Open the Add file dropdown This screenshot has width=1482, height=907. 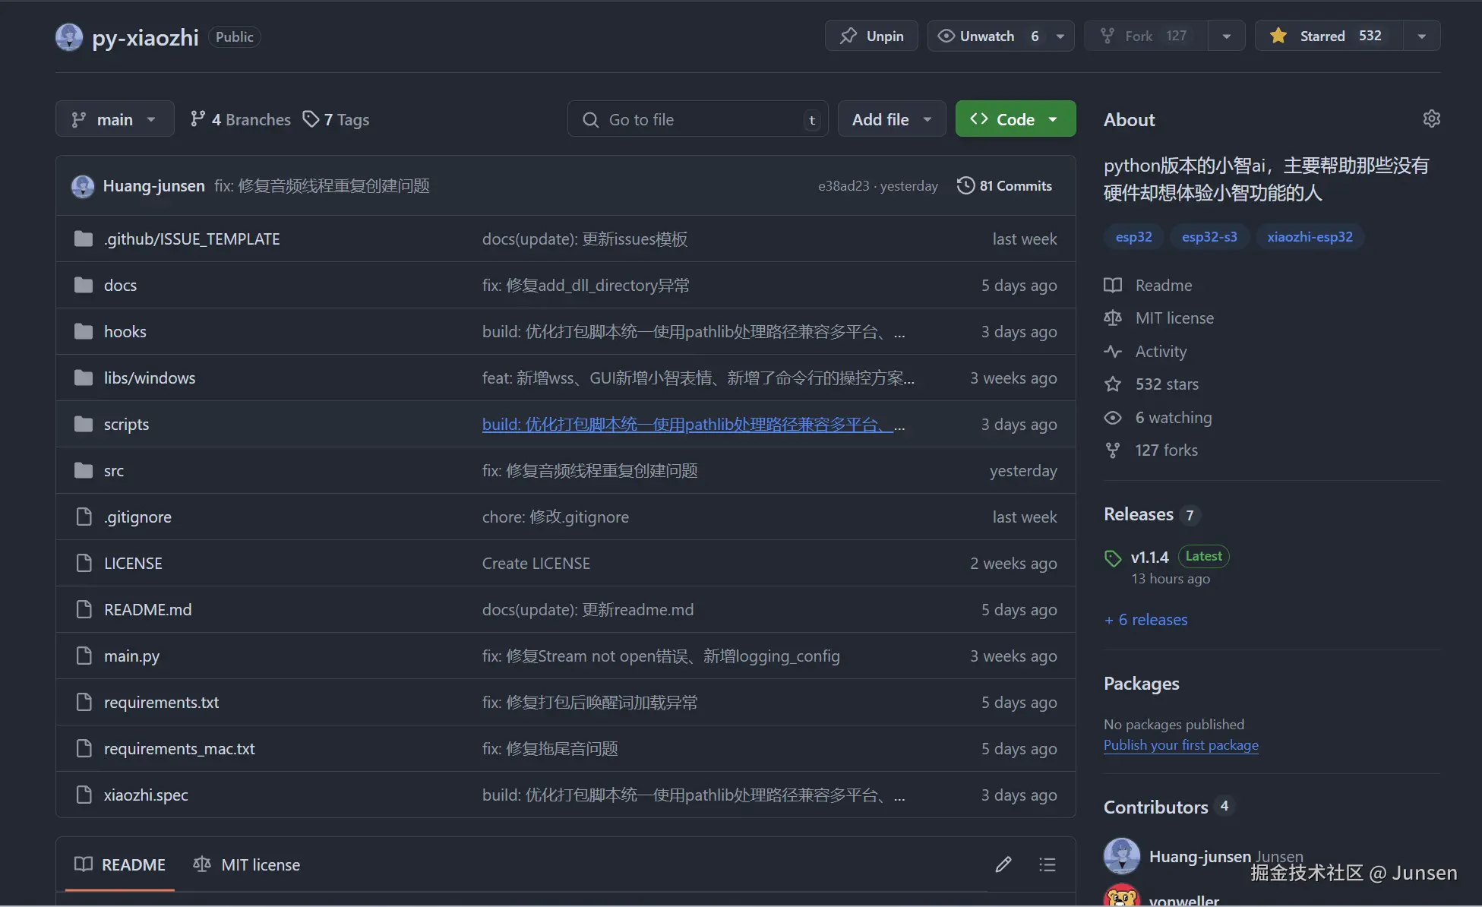coord(890,119)
